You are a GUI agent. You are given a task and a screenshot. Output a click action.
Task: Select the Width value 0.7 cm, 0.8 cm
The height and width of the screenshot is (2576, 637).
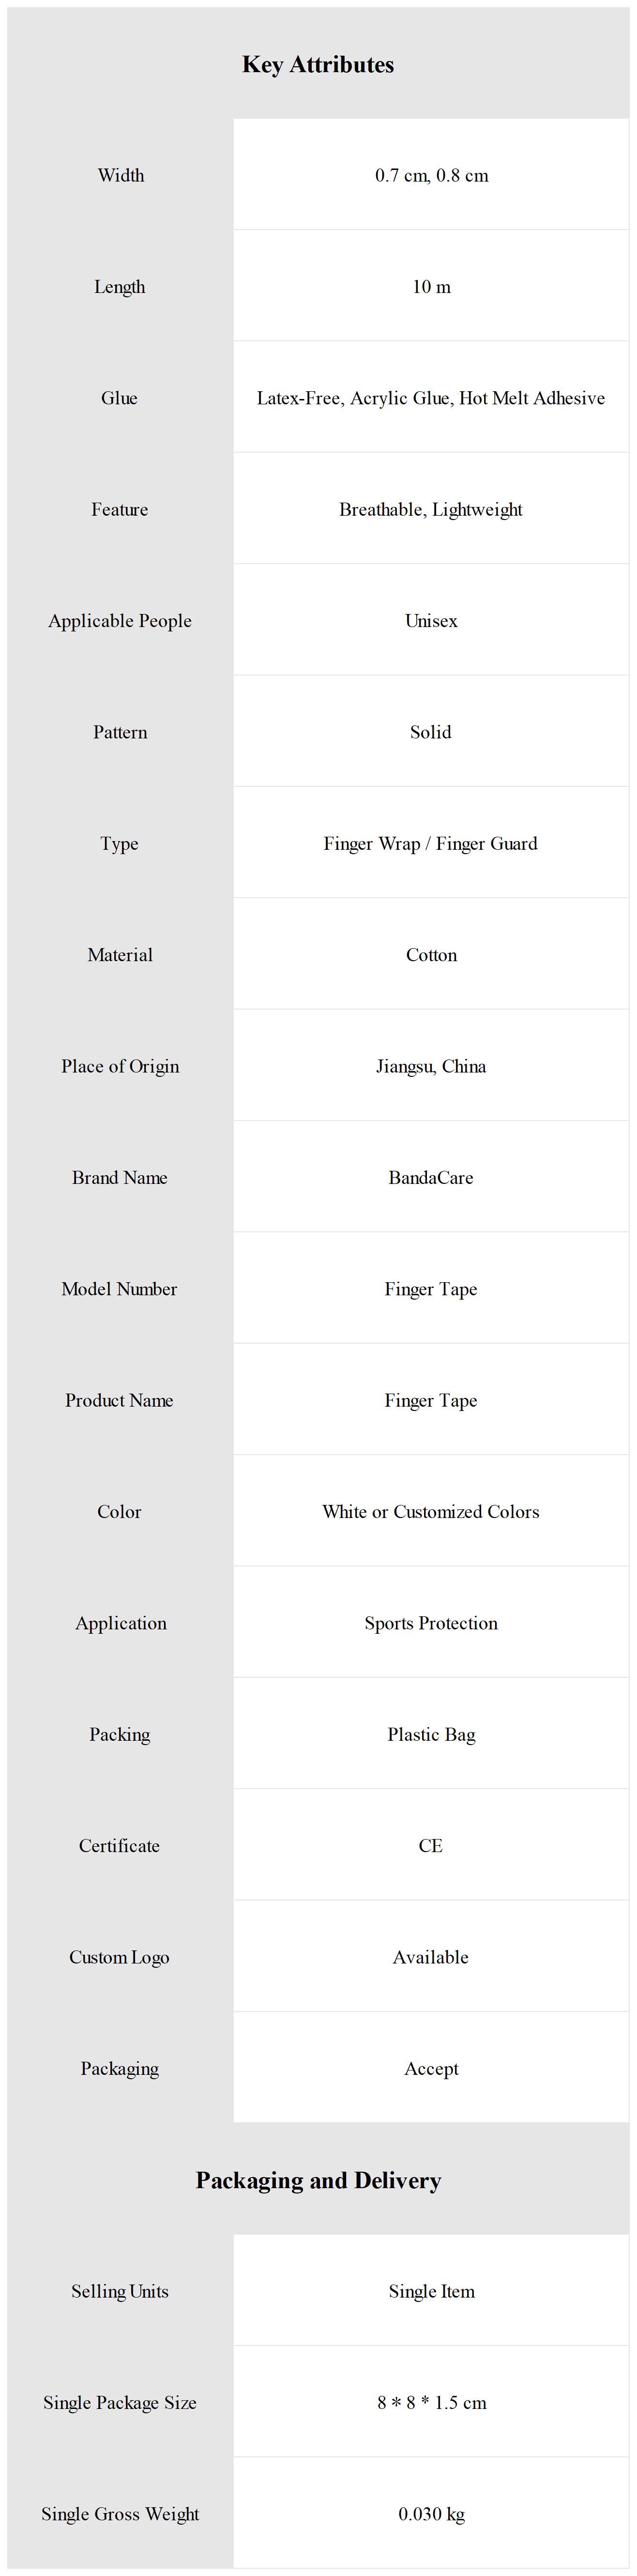point(431,176)
